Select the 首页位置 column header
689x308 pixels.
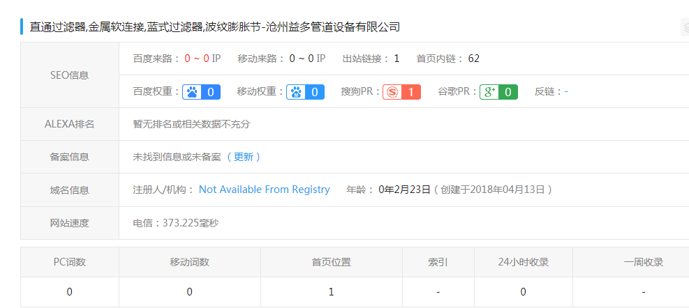331,262
